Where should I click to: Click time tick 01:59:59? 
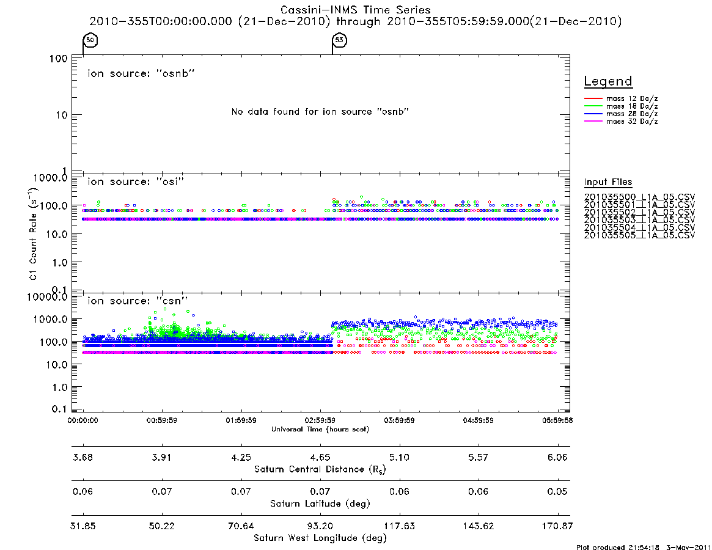click(x=241, y=420)
